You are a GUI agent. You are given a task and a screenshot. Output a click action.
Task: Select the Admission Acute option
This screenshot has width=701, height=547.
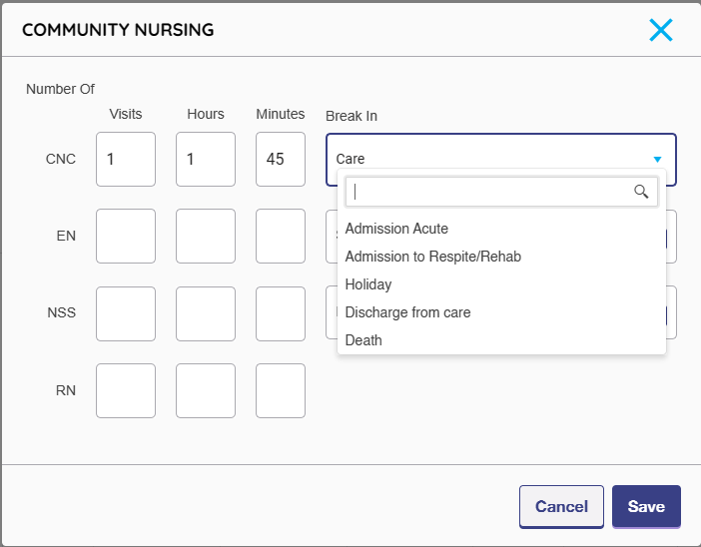[x=396, y=229]
